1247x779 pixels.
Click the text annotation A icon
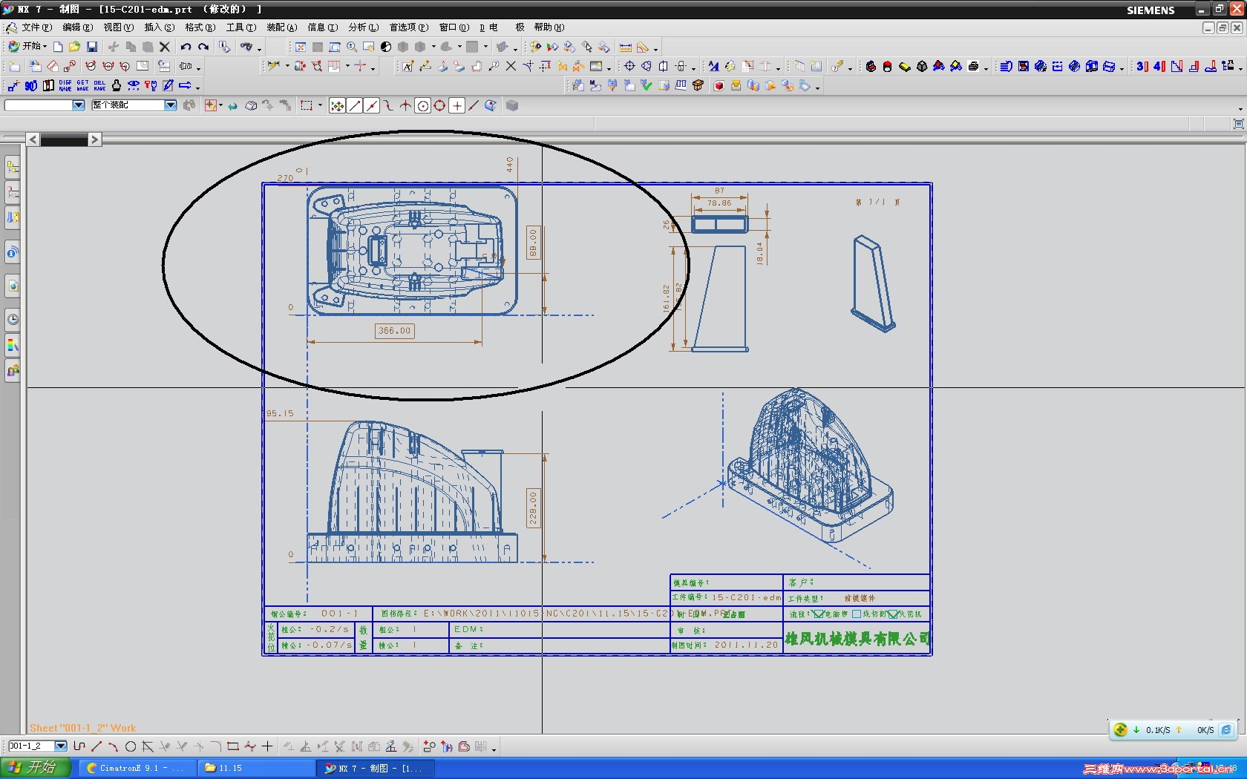(x=408, y=66)
